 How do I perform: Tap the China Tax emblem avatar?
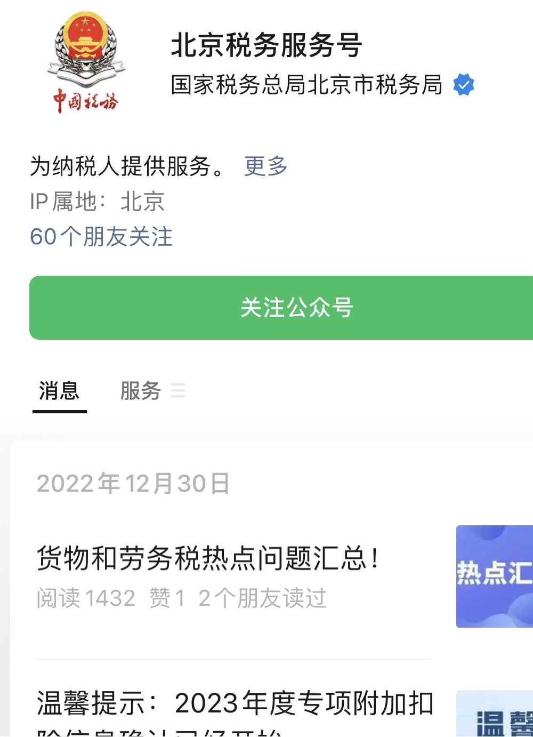click(86, 62)
